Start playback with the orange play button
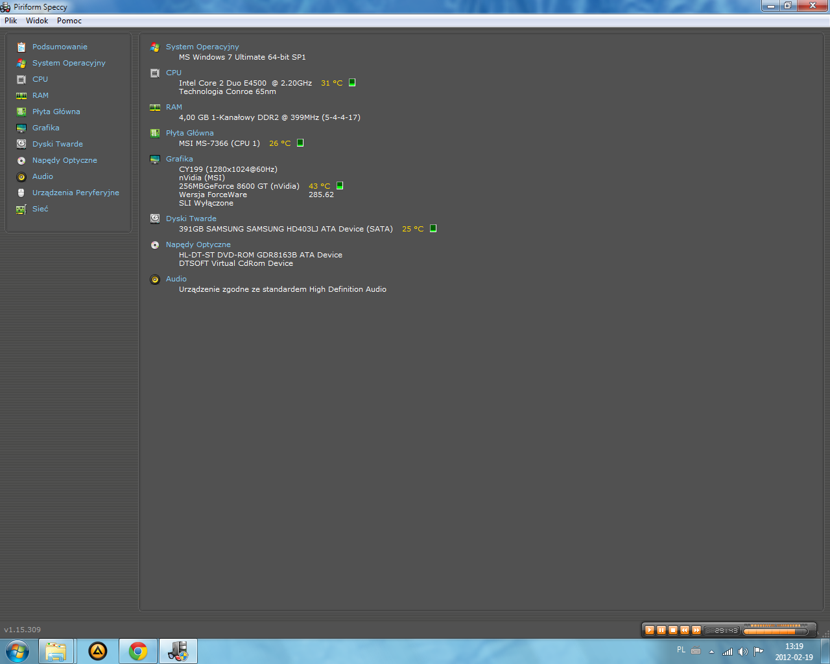Image resolution: width=830 pixels, height=664 pixels. point(650,630)
